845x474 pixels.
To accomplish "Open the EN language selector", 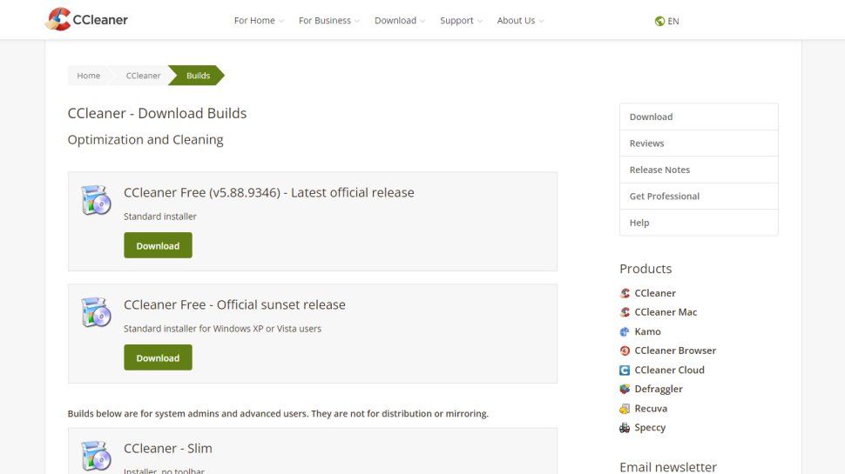I will (x=666, y=21).
